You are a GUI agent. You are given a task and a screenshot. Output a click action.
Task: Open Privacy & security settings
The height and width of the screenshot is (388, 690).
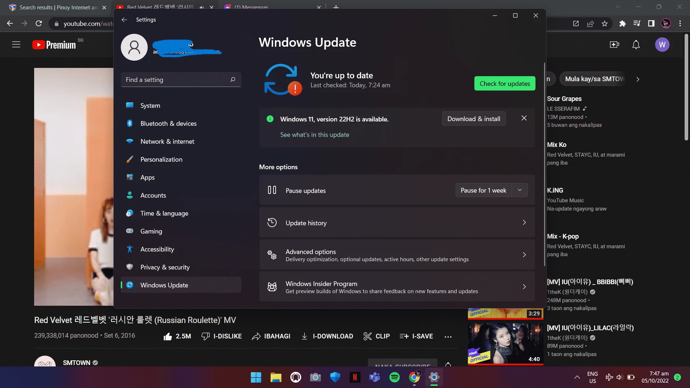[181, 267]
